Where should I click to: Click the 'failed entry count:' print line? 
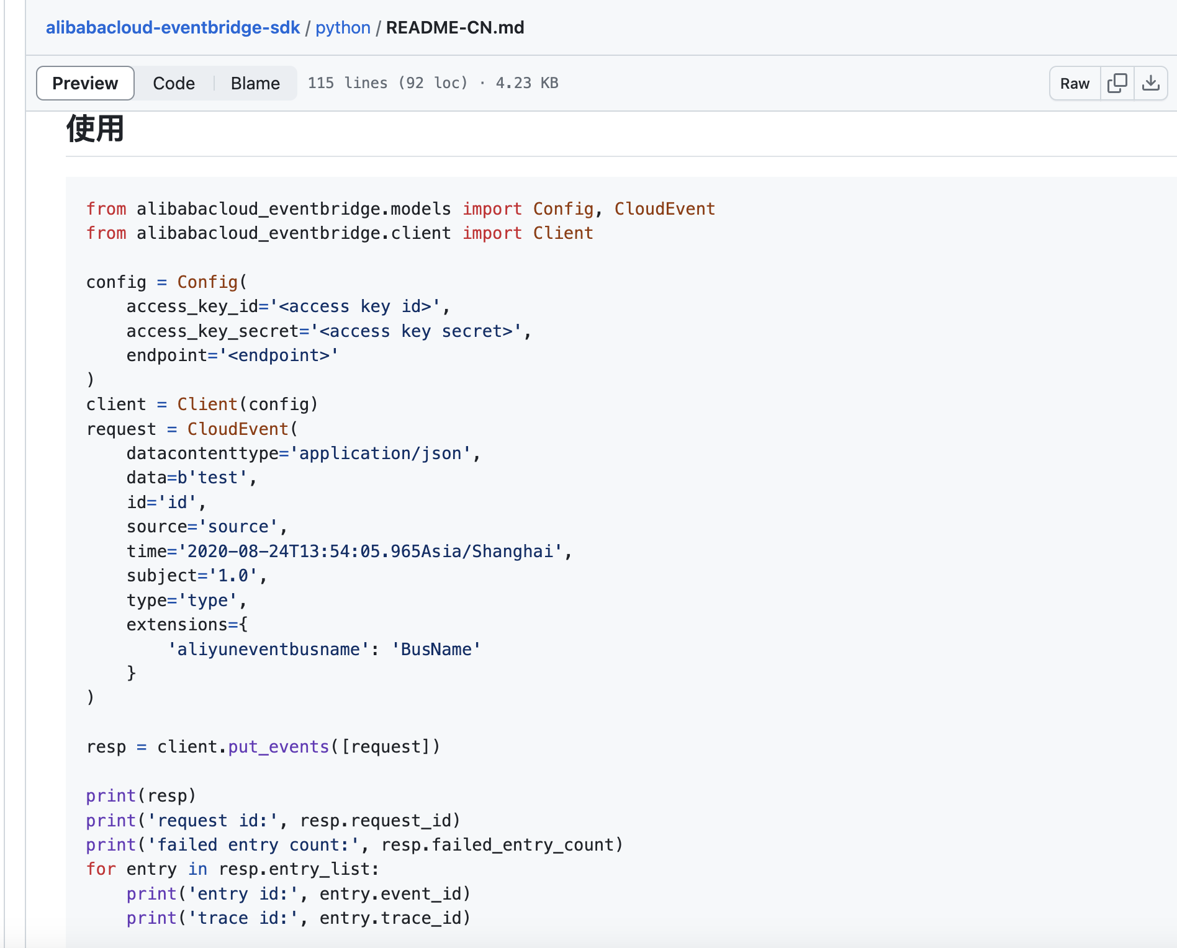[x=354, y=845]
